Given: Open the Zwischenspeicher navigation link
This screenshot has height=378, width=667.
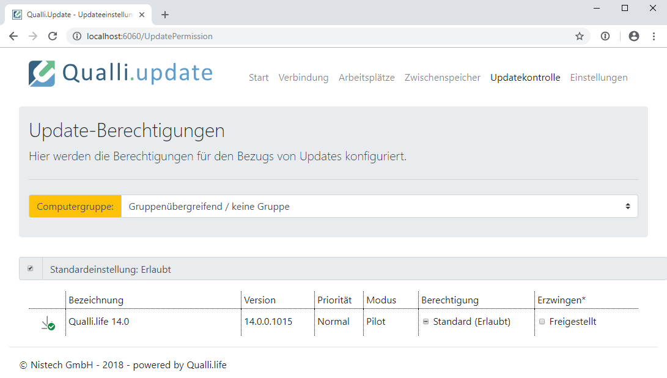Looking at the screenshot, I should coord(442,78).
